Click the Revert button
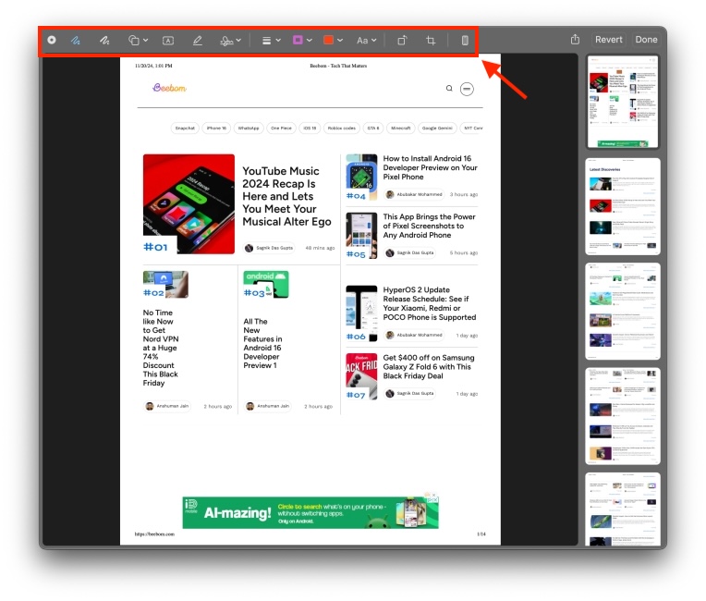 608,40
